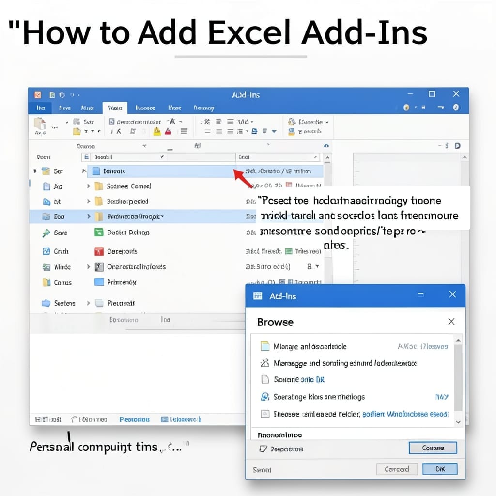Open the 'Ilove' ribbon tab

click(x=65, y=108)
